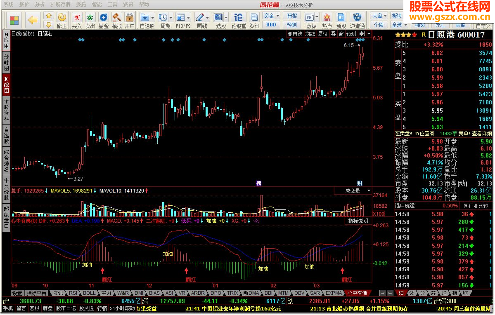Open the 数据 PE data icon
The image size is (495, 315).
[309, 17]
